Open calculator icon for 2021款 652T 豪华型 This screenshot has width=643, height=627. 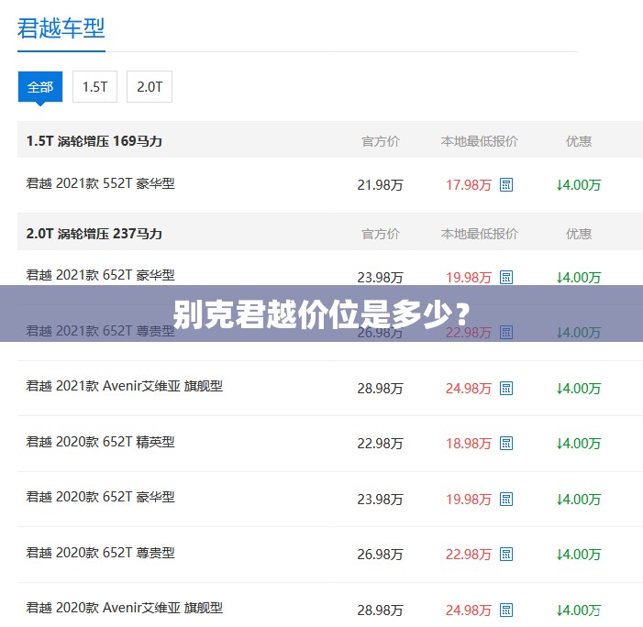tap(506, 278)
